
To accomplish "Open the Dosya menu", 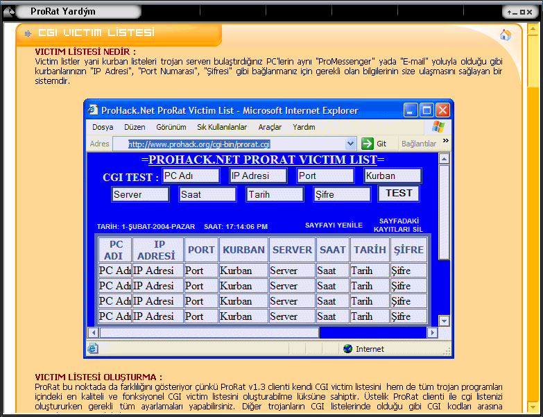I will pos(103,128).
